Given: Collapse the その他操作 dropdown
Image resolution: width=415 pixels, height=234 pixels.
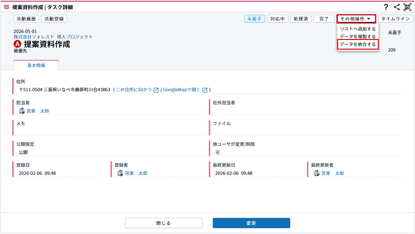Looking at the screenshot, I should [356, 19].
